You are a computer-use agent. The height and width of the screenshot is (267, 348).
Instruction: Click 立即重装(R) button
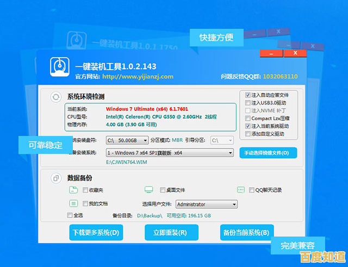tap(172, 233)
